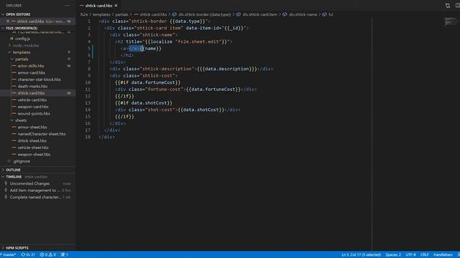Open the errors and warnings status indicator
The image size is (460, 258).
click(48, 255)
